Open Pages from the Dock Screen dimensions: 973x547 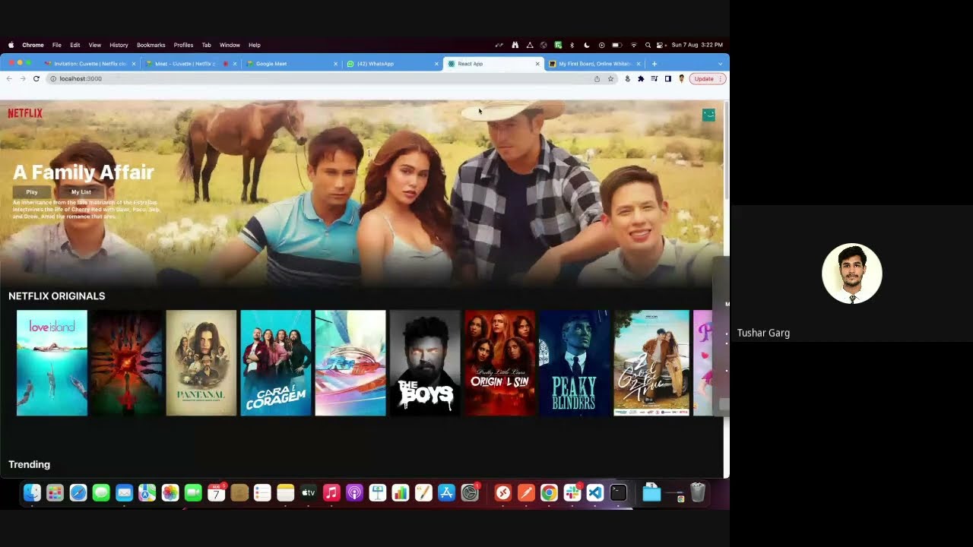coord(423,493)
